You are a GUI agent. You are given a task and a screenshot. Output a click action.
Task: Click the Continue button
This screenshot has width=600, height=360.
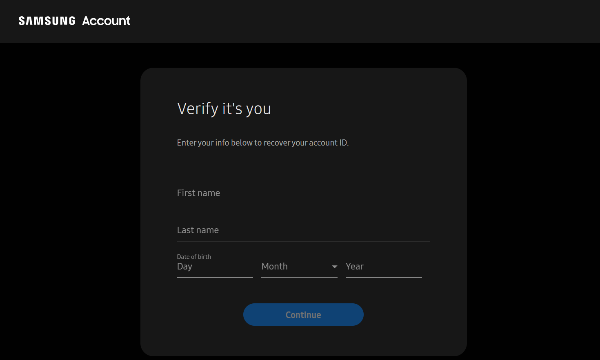pos(303,315)
